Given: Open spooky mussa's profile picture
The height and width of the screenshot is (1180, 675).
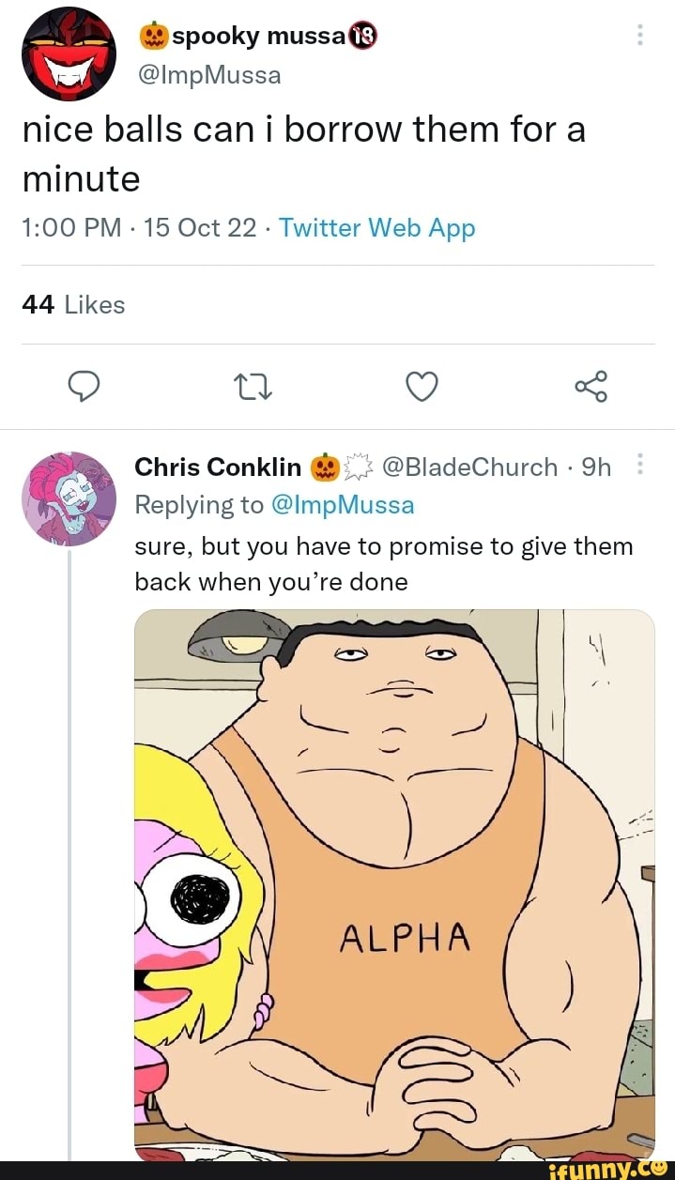Looking at the screenshot, I should pos(69,54).
